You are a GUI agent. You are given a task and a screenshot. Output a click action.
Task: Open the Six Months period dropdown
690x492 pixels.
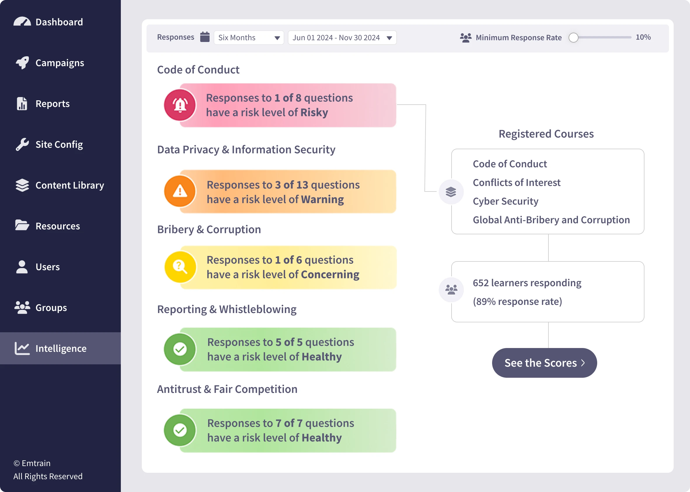tap(249, 38)
